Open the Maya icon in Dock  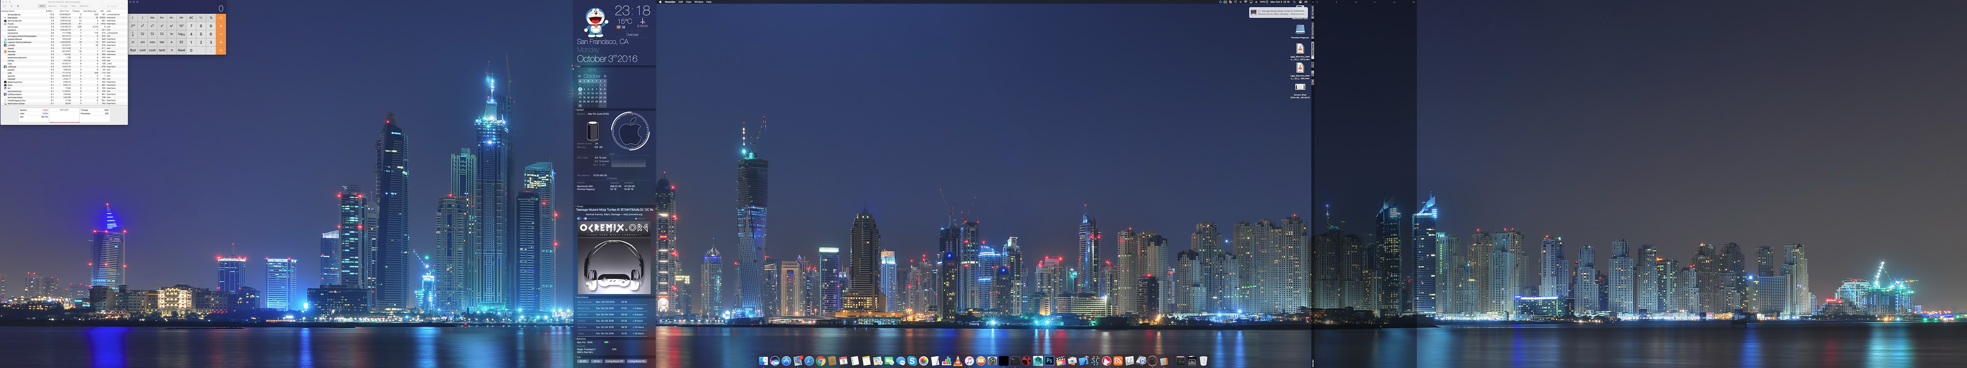coord(1039,361)
